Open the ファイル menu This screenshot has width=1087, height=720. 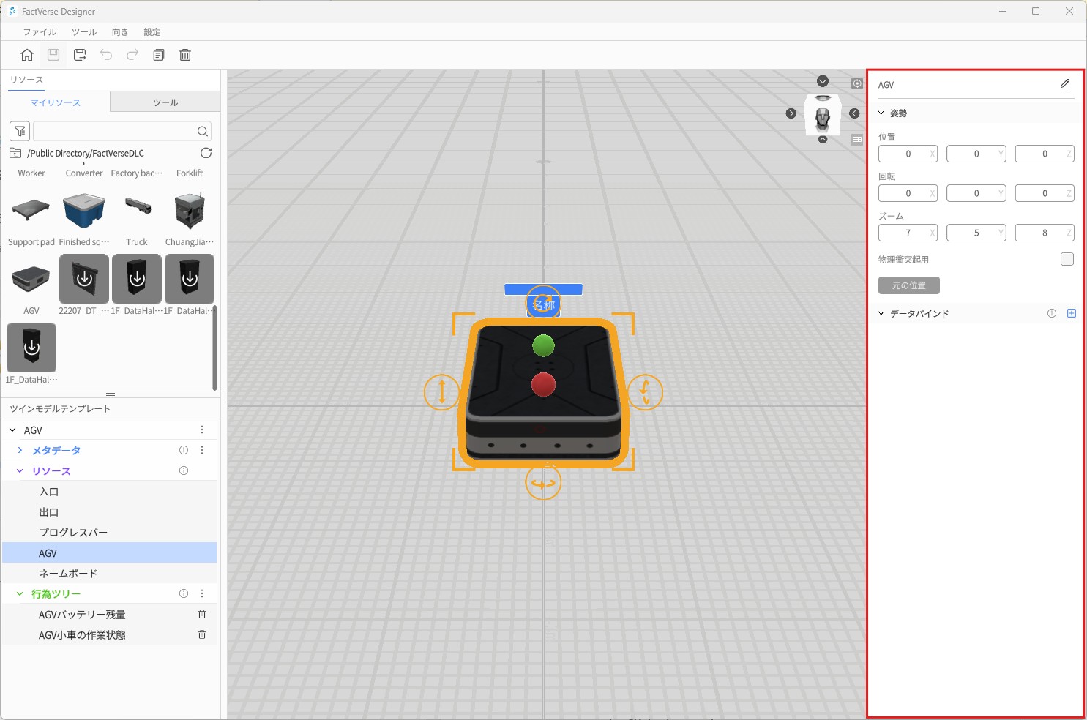coord(40,32)
